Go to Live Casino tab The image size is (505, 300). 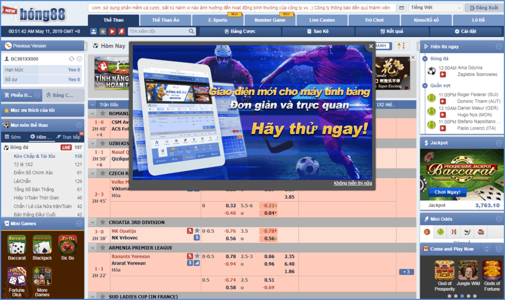(322, 20)
